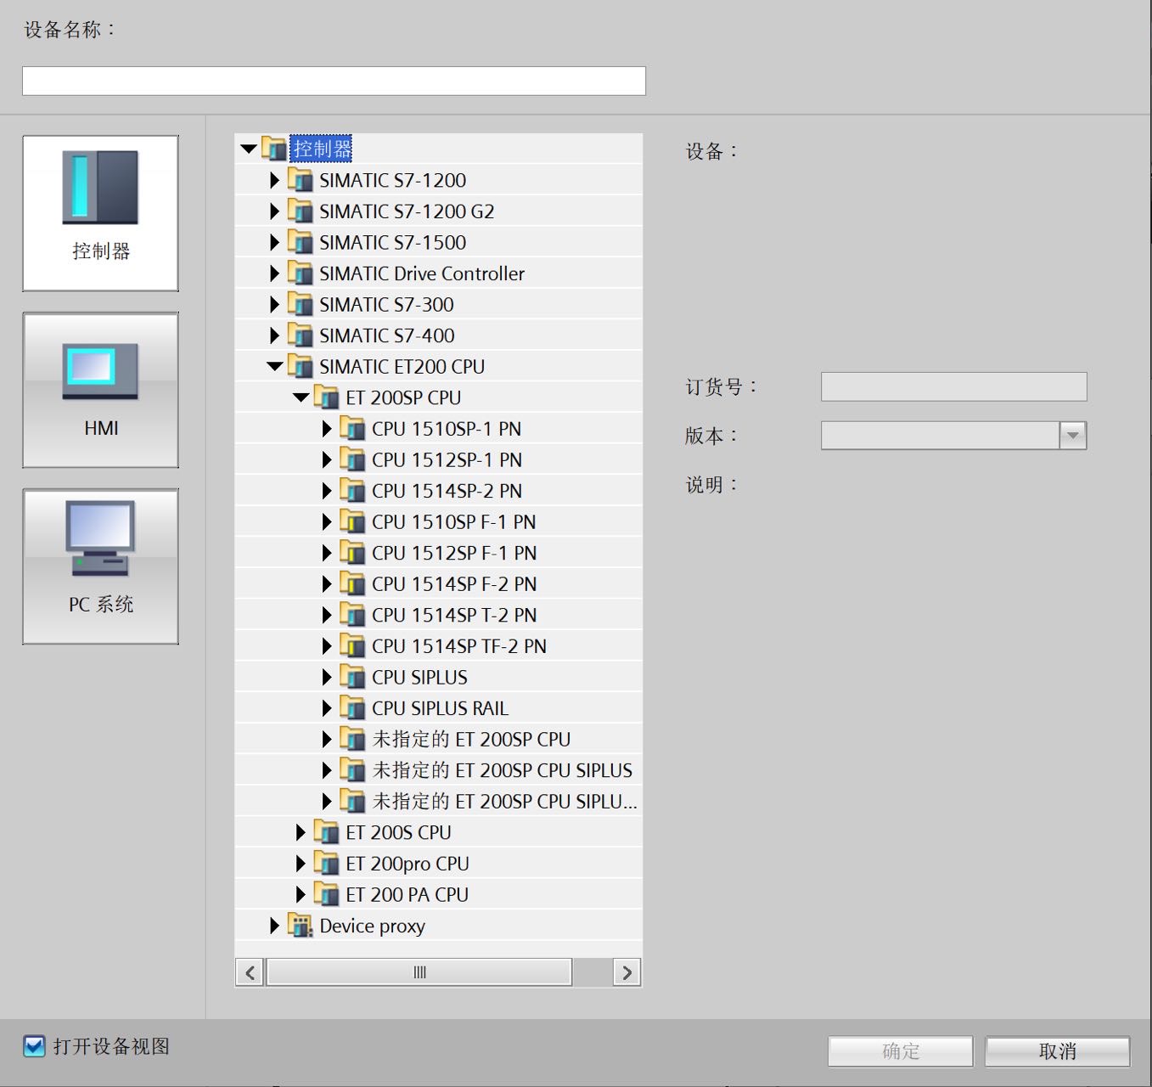
Task: Select the "SIMATIC Drive Controller" tree label
Action: coord(422,273)
